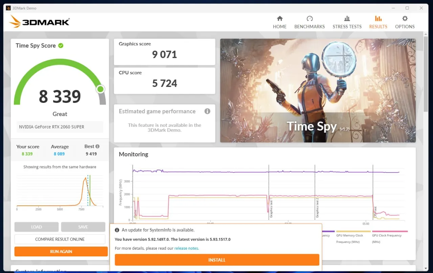The width and height of the screenshot is (433, 273).
Task: Click the Average score 8 089
Action: pyautogui.click(x=59, y=154)
